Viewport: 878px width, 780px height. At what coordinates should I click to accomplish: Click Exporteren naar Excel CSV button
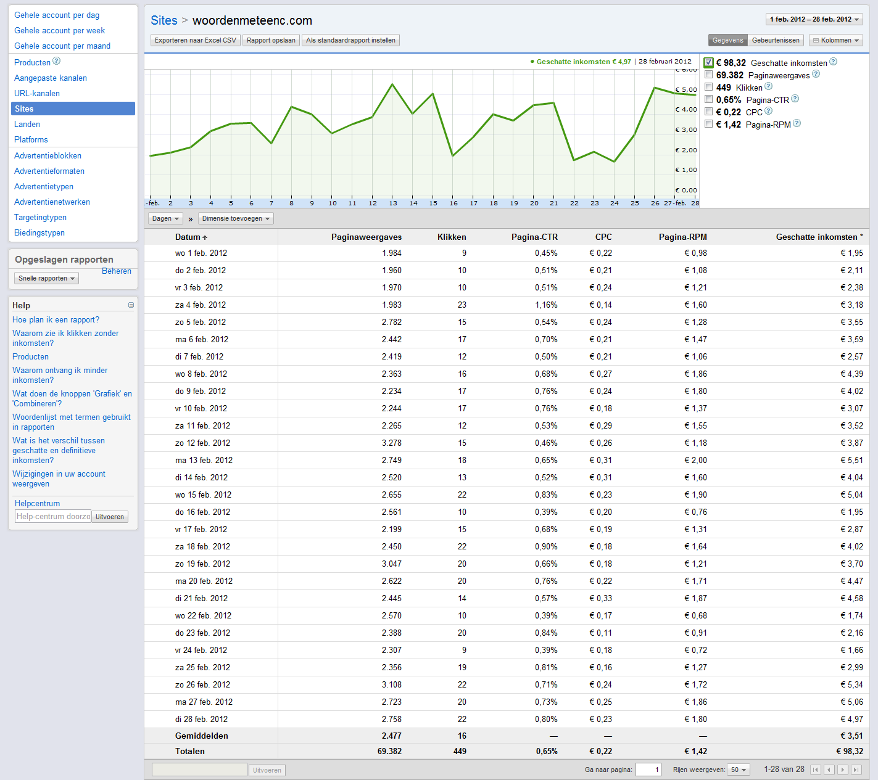click(196, 40)
